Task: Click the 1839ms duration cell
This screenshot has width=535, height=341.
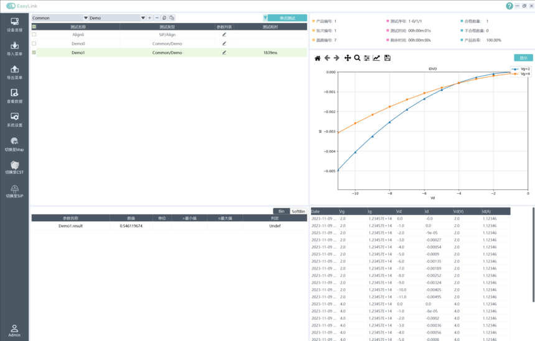Action: [x=270, y=52]
